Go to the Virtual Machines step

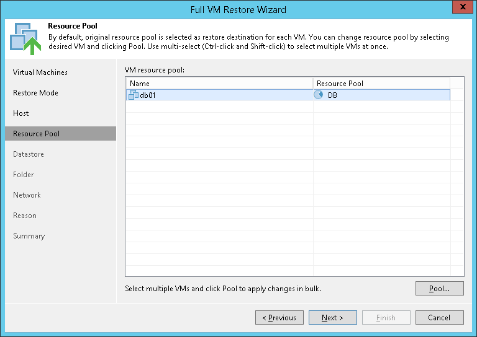(40, 72)
